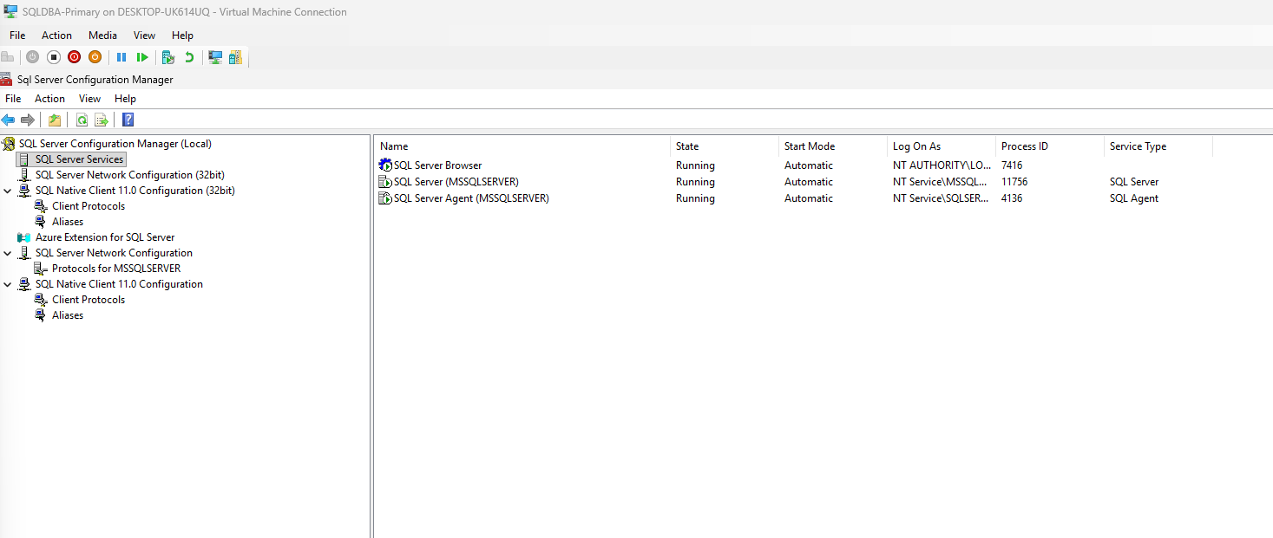Go back with the blue left arrow
1273x538 pixels.
point(8,120)
